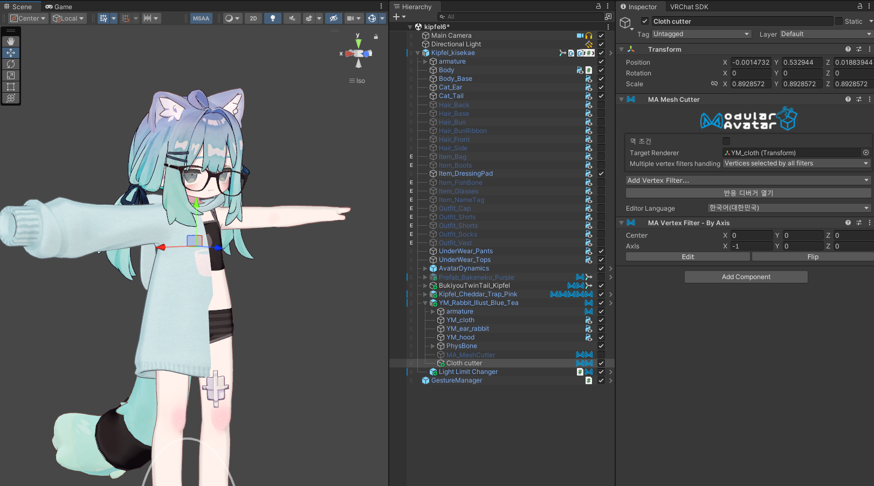Image resolution: width=874 pixels, height=486 pixels.
Task: Expand the PhysBone object
Action: [x=432, y=346]
